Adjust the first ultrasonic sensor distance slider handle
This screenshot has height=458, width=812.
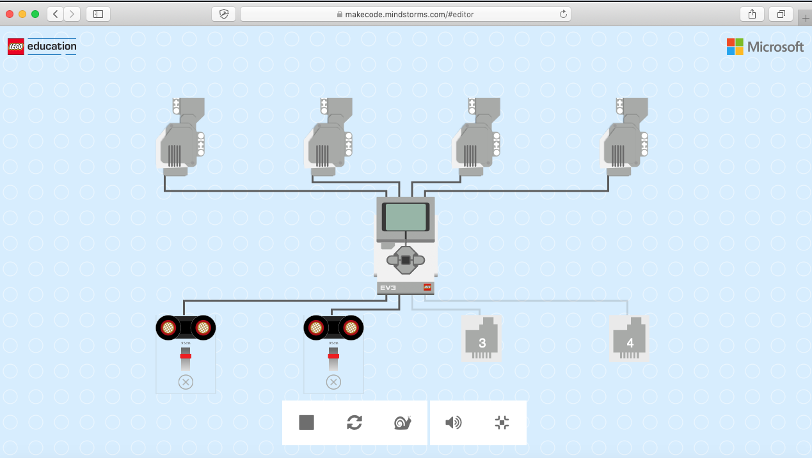pos(186,356)
